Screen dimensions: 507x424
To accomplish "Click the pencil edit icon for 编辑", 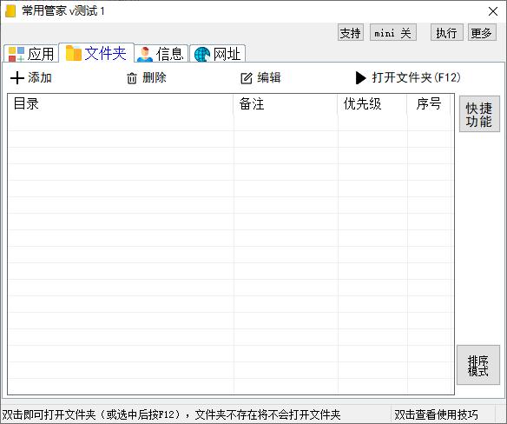I will pyautogui.click(x=247, y=78).
